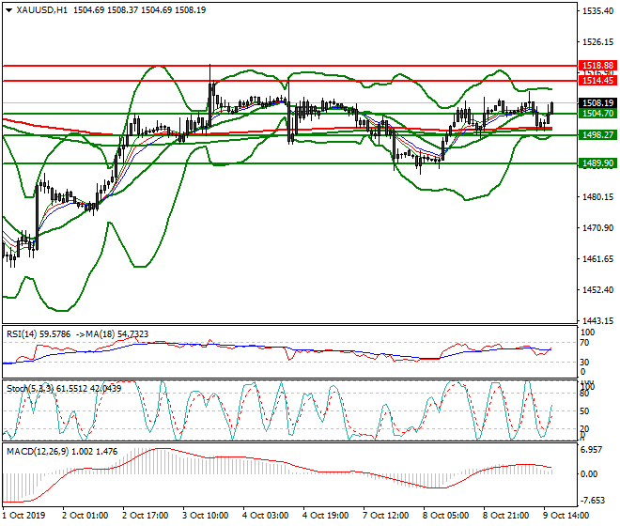Click the 9 Oct 14:00 time label

click(566, 516)
